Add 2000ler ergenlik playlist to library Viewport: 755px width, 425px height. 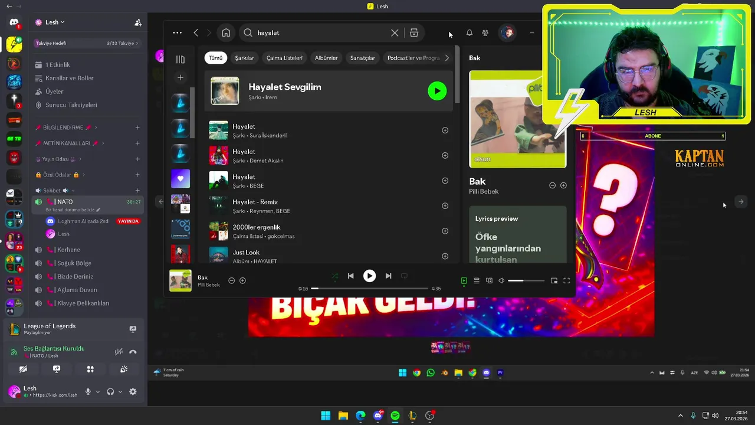445,231
